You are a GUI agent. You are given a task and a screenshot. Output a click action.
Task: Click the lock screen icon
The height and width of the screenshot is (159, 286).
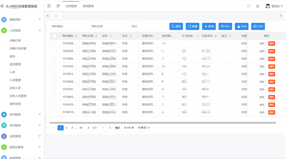pyautogui.click(x=257, y=6)
